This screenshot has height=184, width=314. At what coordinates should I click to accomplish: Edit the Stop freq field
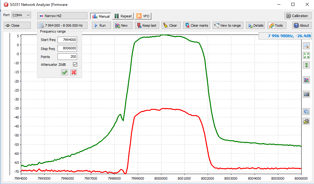point(67,48)
